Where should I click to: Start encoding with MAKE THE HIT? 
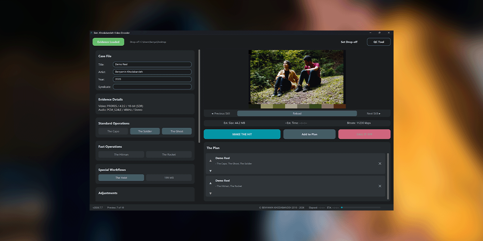point(242,134)
